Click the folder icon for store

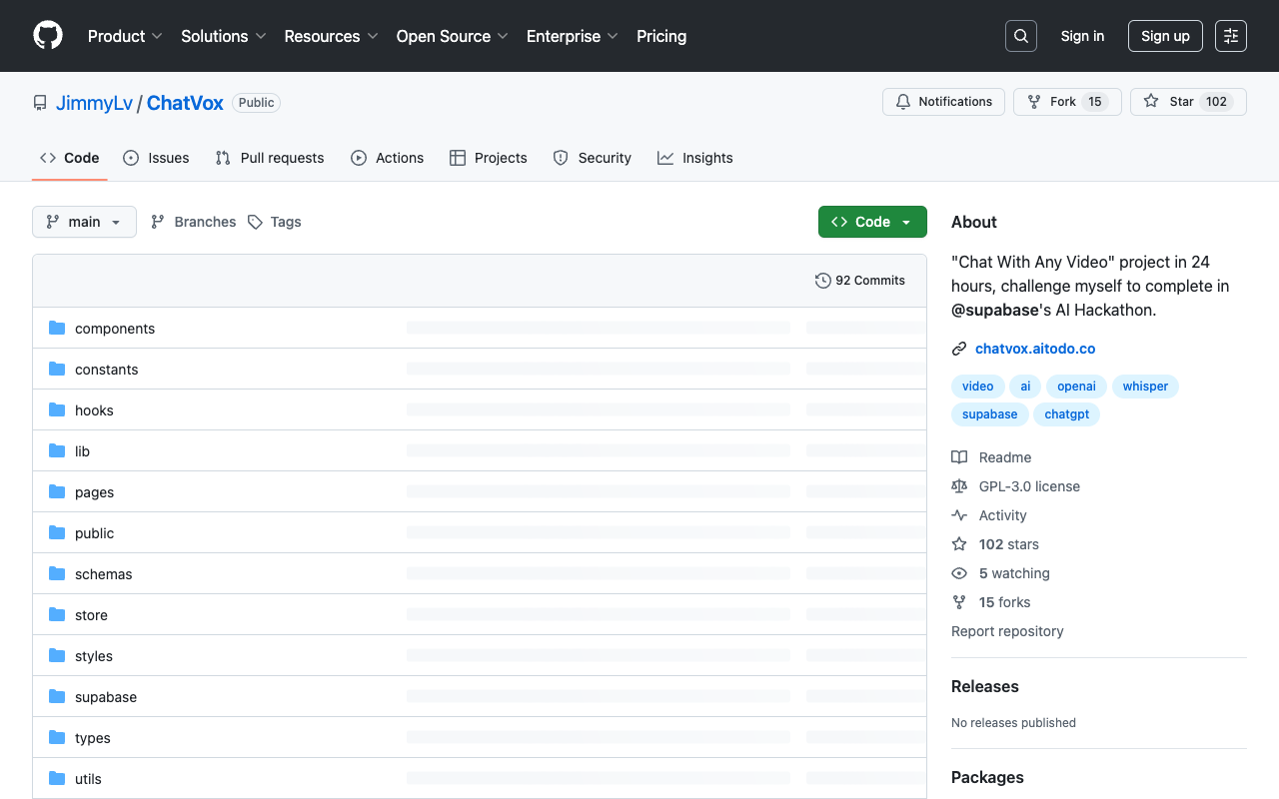pos(57,615)
